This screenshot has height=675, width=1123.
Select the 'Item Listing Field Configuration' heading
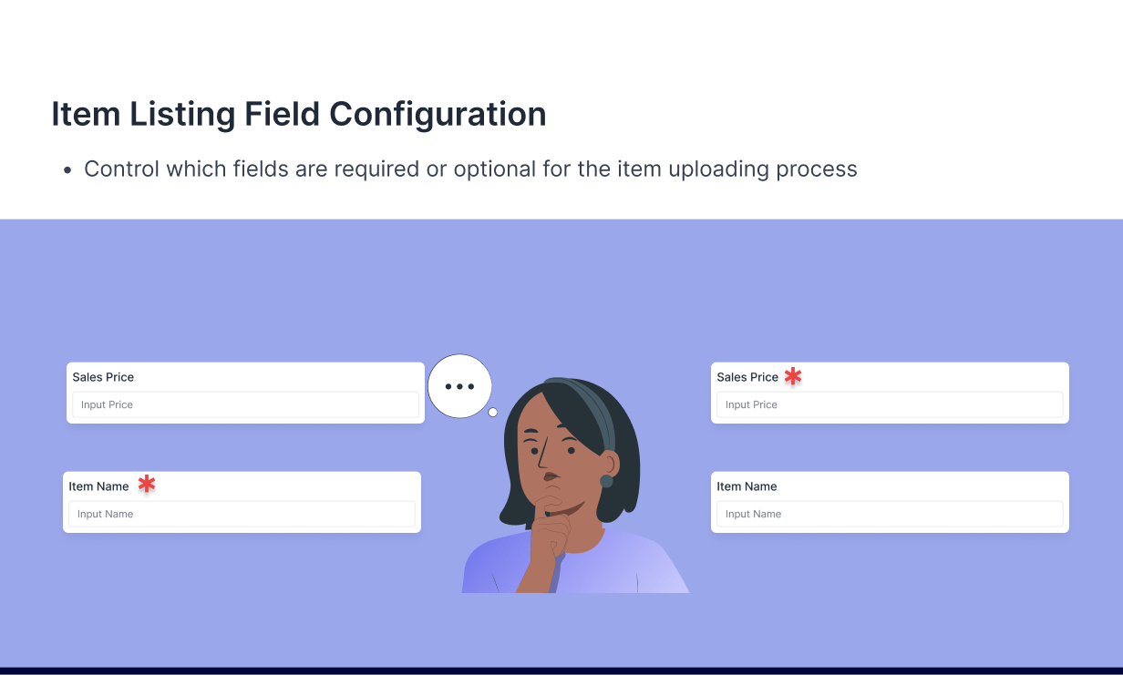(299, 115)
